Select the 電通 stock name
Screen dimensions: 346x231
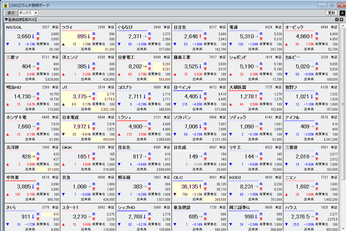(233, 27)
